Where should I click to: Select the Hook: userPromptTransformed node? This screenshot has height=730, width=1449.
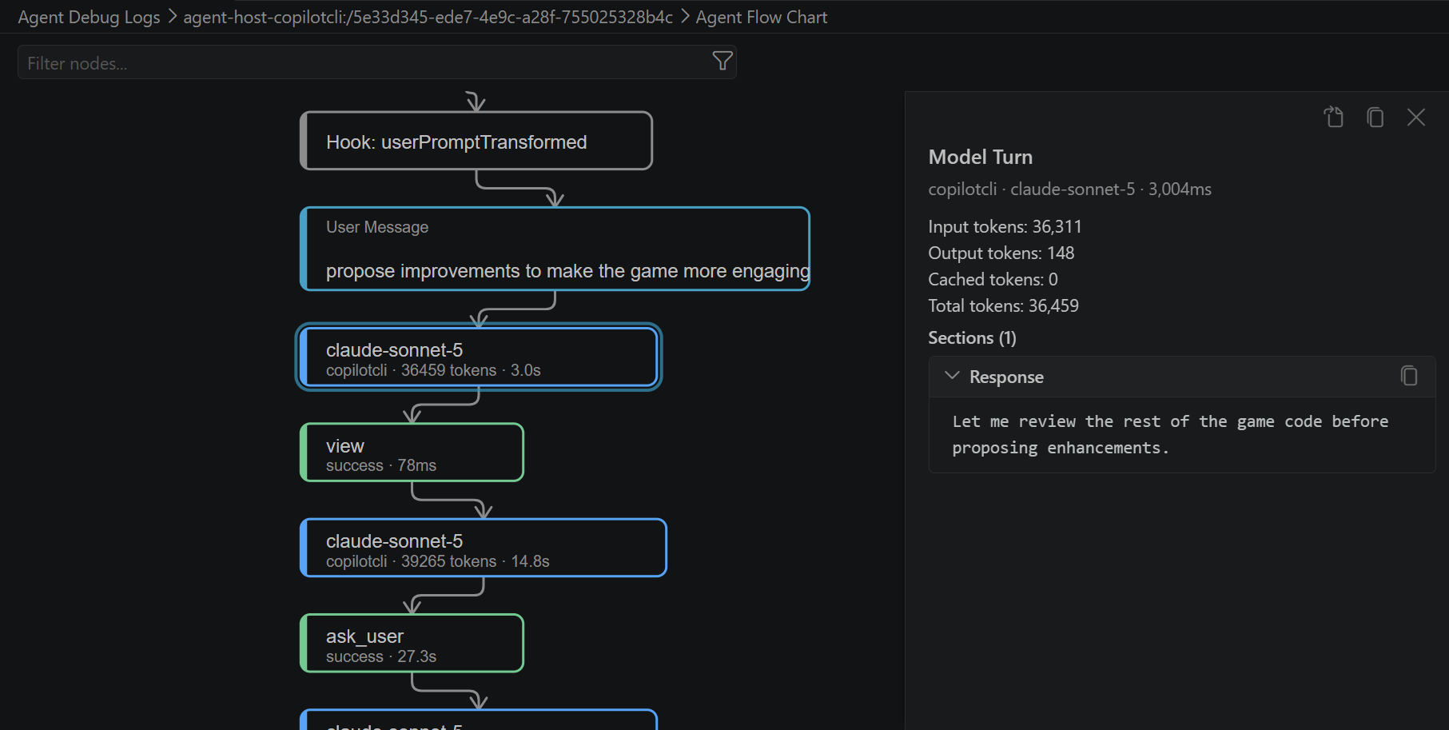point(476,141)
